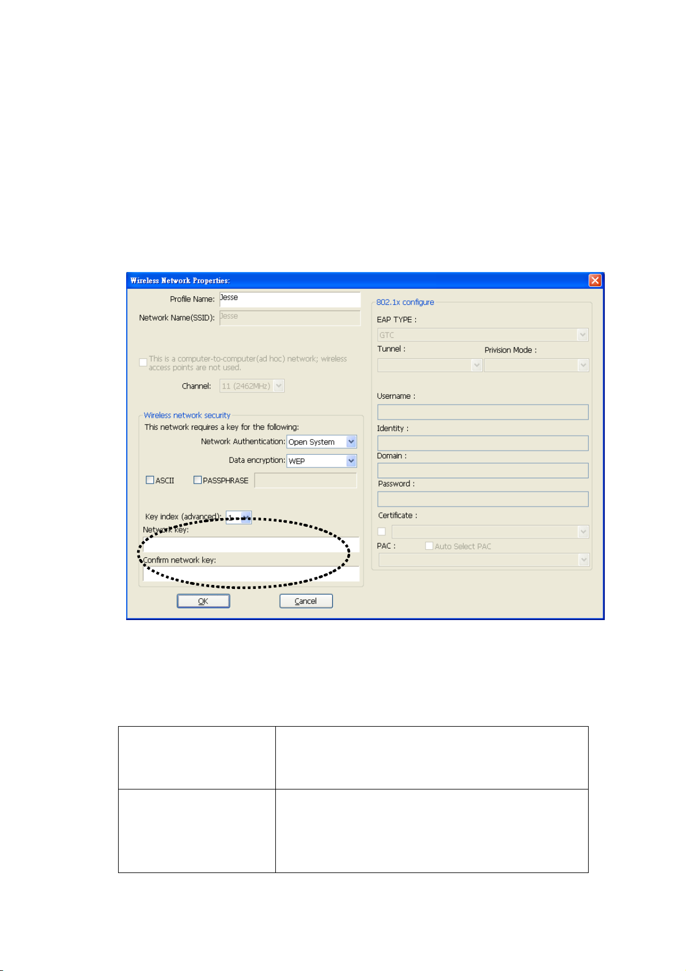This screenshot has height=971, width=686.
Task: Close the Wireless Network Properties dialog
Action: tap(595, 280)
